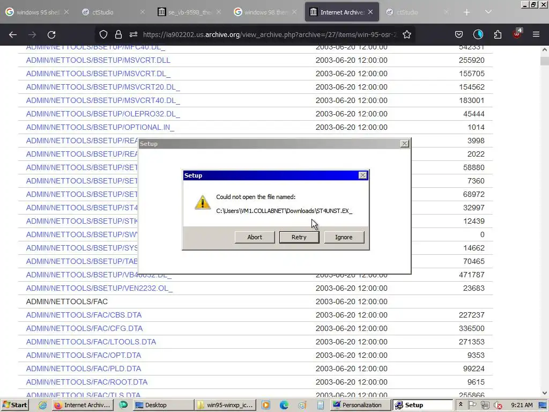Close the 'windows 98 them' tab

pos(294,12)
